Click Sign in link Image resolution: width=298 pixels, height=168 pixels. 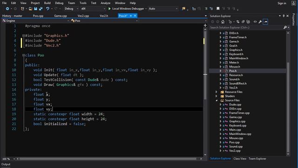click(x=282, y=3)
